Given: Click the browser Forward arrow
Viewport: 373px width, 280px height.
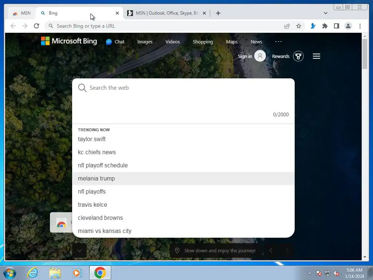Looking at the screenshot, I should pos(25,26).
